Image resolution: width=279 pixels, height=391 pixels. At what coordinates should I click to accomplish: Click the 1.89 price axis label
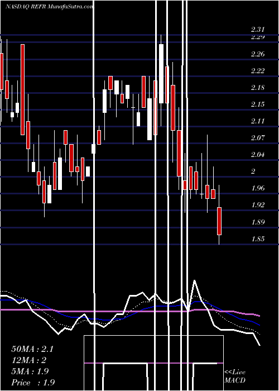[258, 222]
